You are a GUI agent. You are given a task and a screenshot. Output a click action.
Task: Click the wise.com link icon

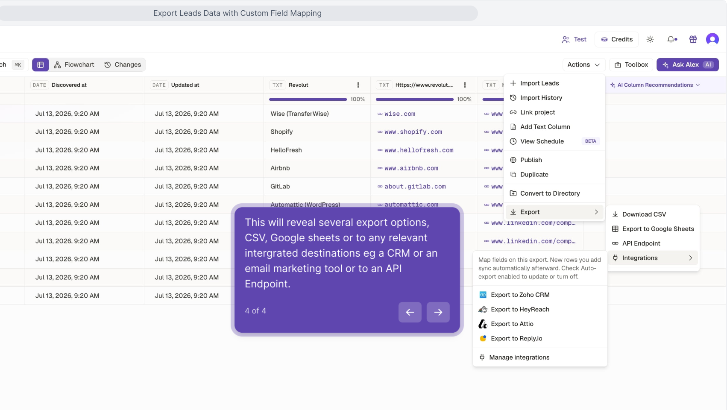pyautogui.click(x=380, y=114)
